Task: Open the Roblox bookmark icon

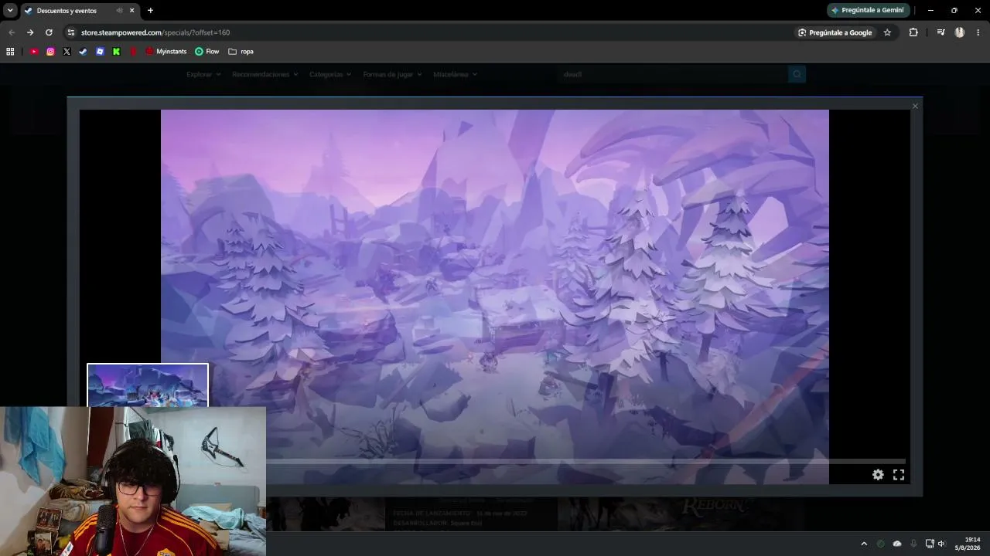Action: tap(100, 52)
